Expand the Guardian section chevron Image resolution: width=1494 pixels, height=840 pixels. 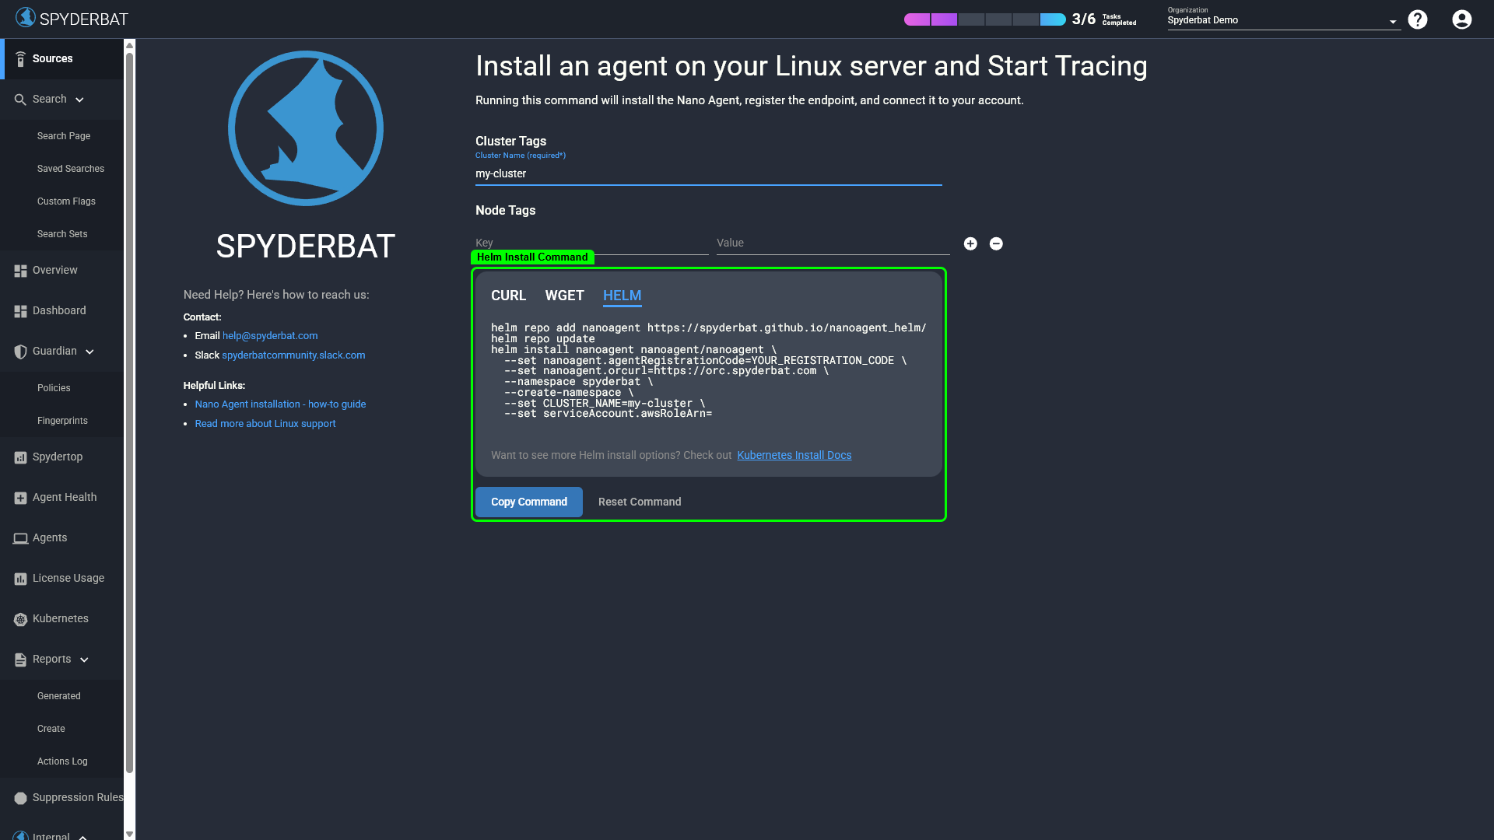[x=89, y=352]
